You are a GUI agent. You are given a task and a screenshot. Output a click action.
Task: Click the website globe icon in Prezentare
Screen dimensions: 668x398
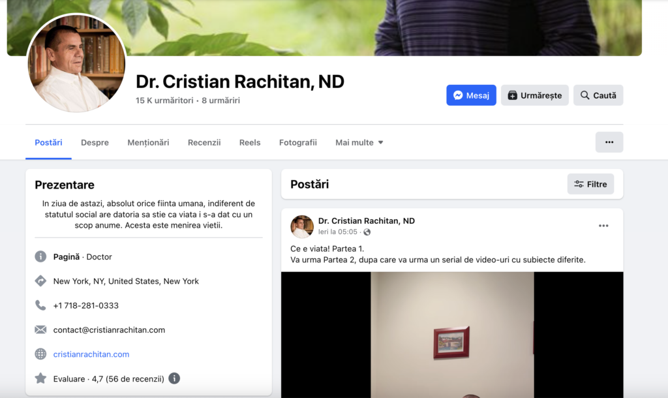[x=40, y=354]
